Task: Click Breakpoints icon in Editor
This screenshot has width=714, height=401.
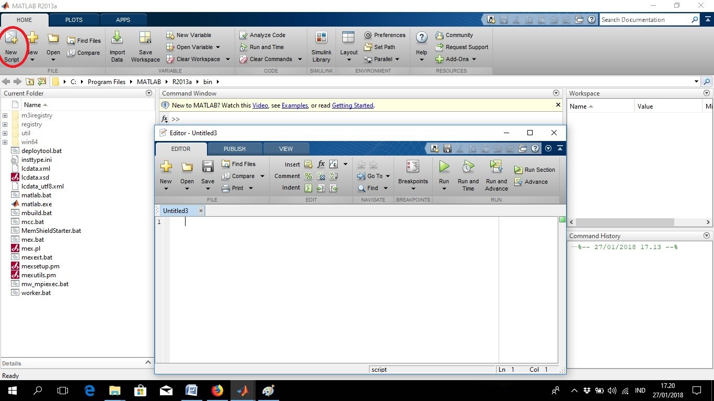Action: [413, 167]
